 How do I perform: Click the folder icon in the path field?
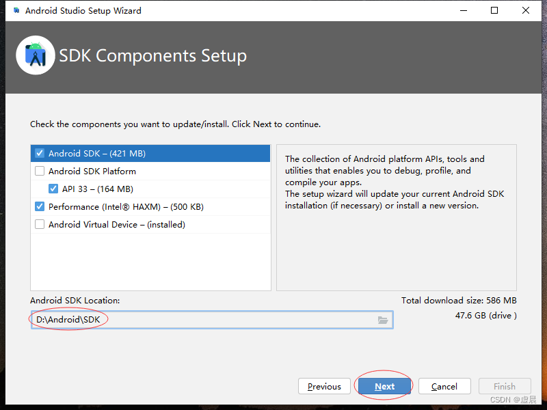click(382, 319)
